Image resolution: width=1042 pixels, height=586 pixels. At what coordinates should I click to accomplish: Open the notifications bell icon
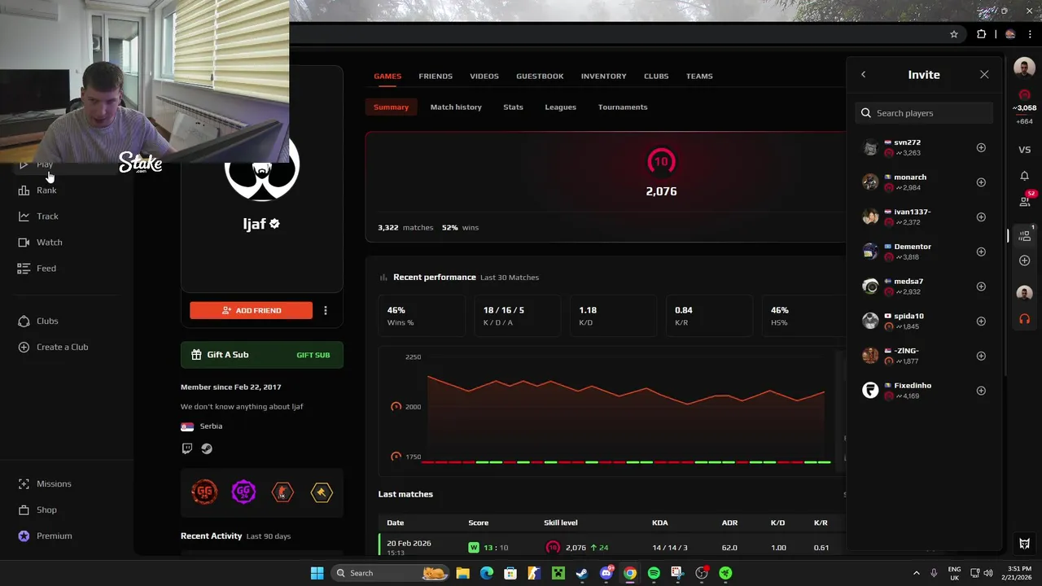(x=1025, y=176)
